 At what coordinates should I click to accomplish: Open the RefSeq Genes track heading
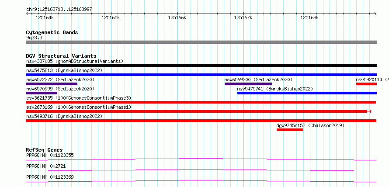click(x=45, y=150)
